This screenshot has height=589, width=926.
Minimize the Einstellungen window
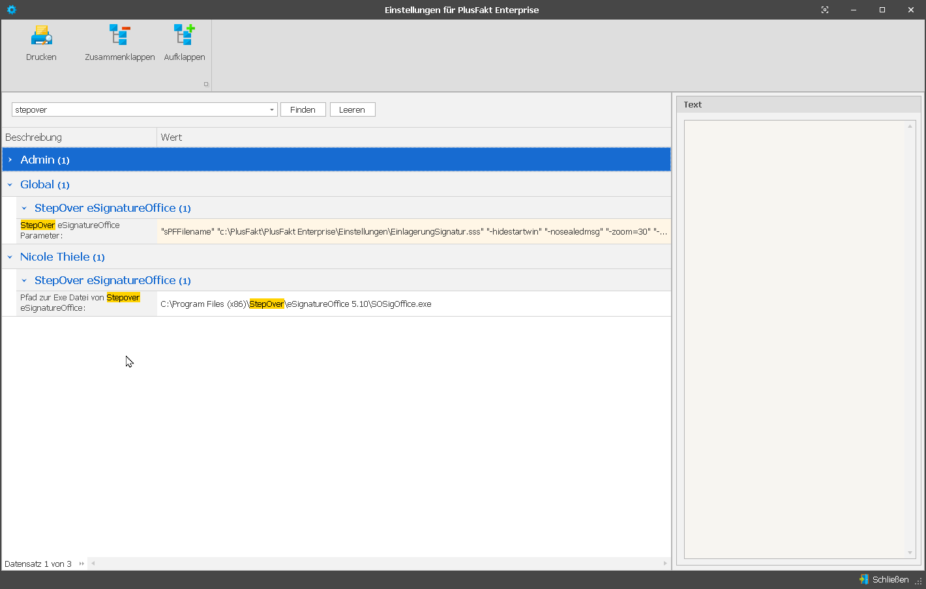(854, 10)
